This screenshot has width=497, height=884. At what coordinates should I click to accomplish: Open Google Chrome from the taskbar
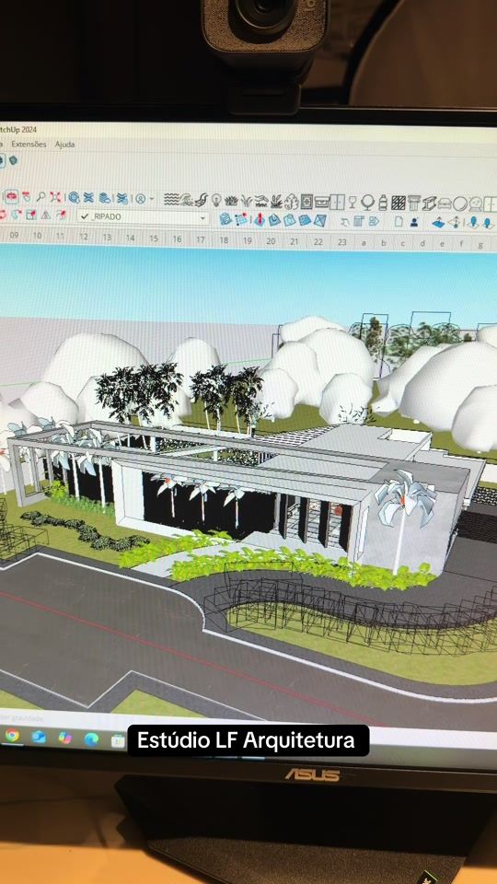(x=12, y=735)
